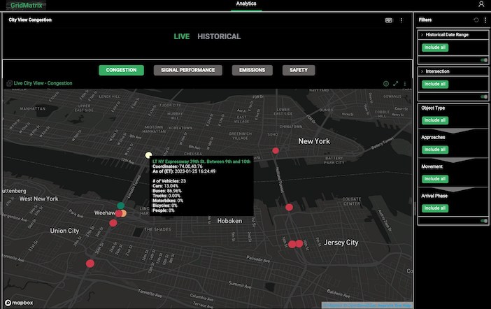Screen dimensions: 491x309
Task: Select the Analytics tab in top bar
Action: (245, 4)
